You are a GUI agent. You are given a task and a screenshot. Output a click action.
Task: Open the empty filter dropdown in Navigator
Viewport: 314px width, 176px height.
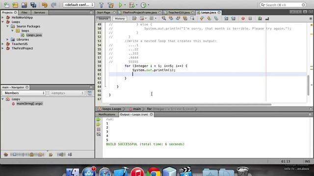[x=67, y=93]
